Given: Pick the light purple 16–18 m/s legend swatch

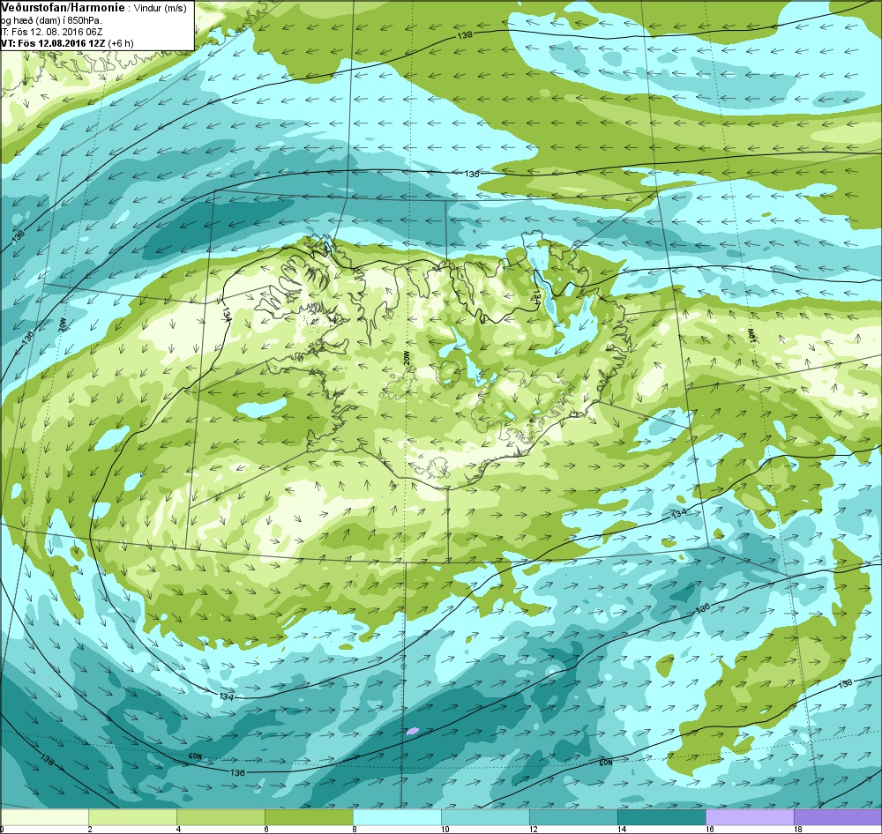Looking at the screenshot, I should pos(750,816).
